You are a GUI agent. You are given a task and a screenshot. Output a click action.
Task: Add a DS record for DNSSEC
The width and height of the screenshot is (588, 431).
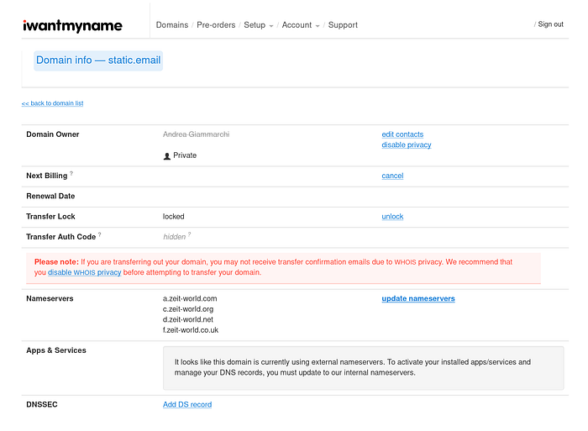point(187,405)
